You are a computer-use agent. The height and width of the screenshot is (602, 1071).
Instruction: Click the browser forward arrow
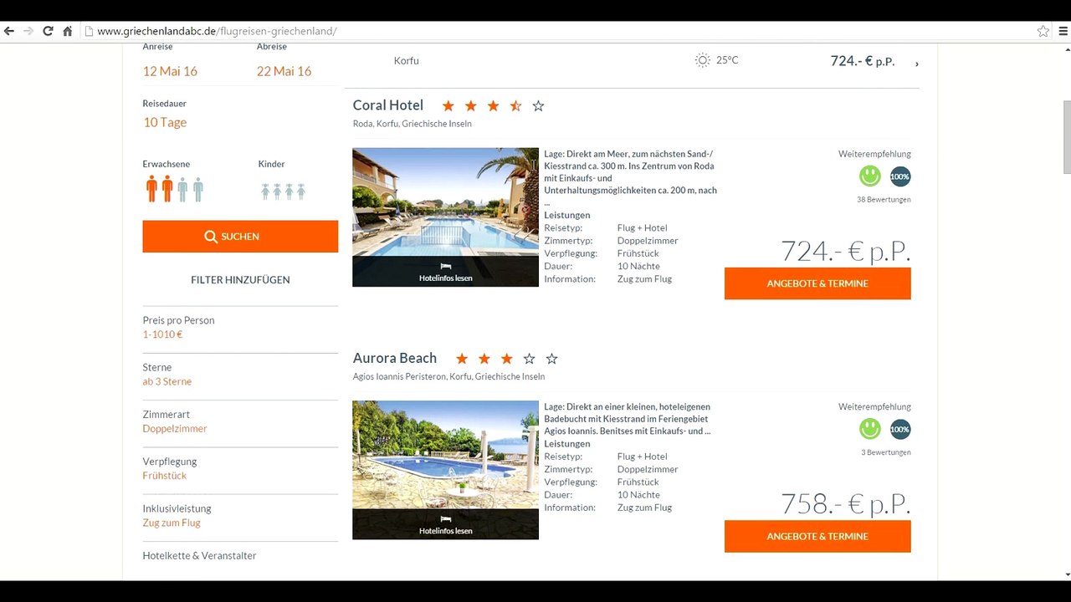pos(28,31)
